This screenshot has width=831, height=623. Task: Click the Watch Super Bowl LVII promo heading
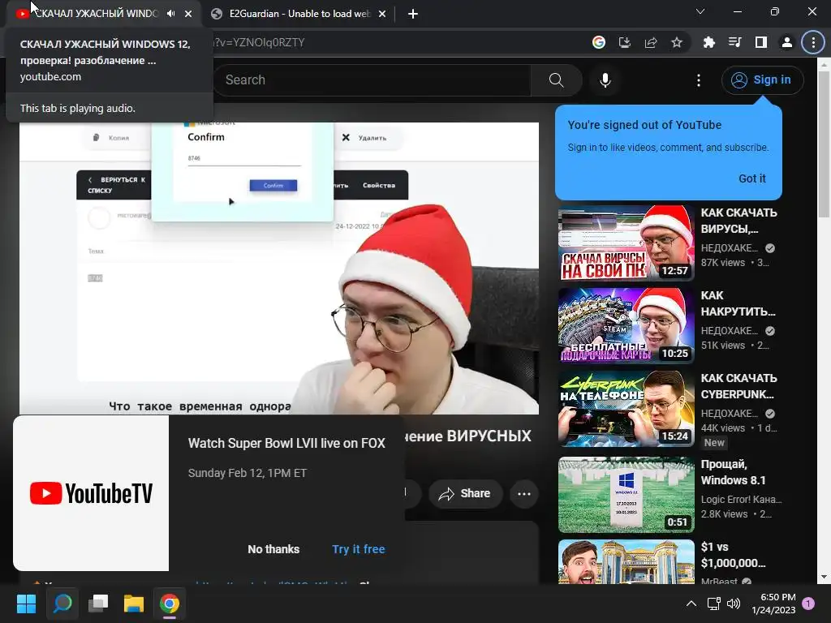pyautogui.click(x=286, y=444)
